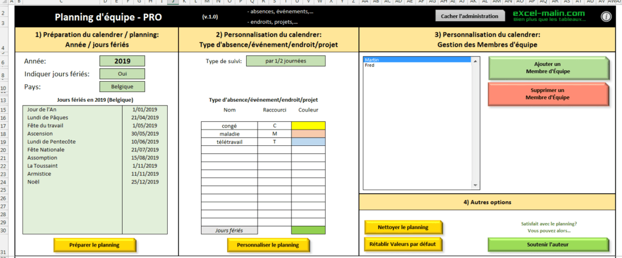
Task: Click the excel-malin.com logo
Action: 549,16
